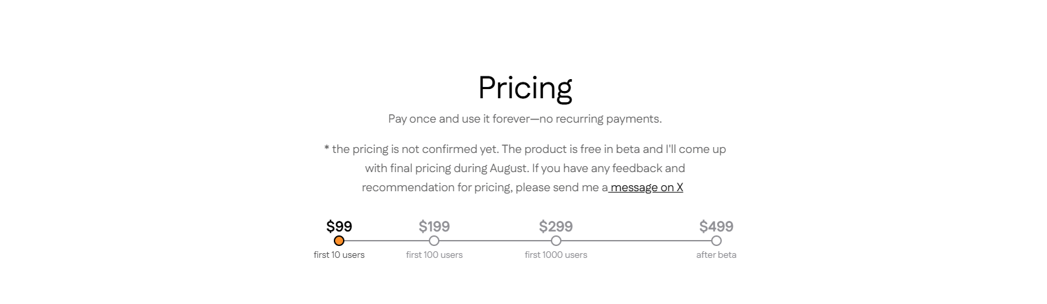Select the "after beta" caption
This screenshot has height=304, width=1047.
click(716, 255)
